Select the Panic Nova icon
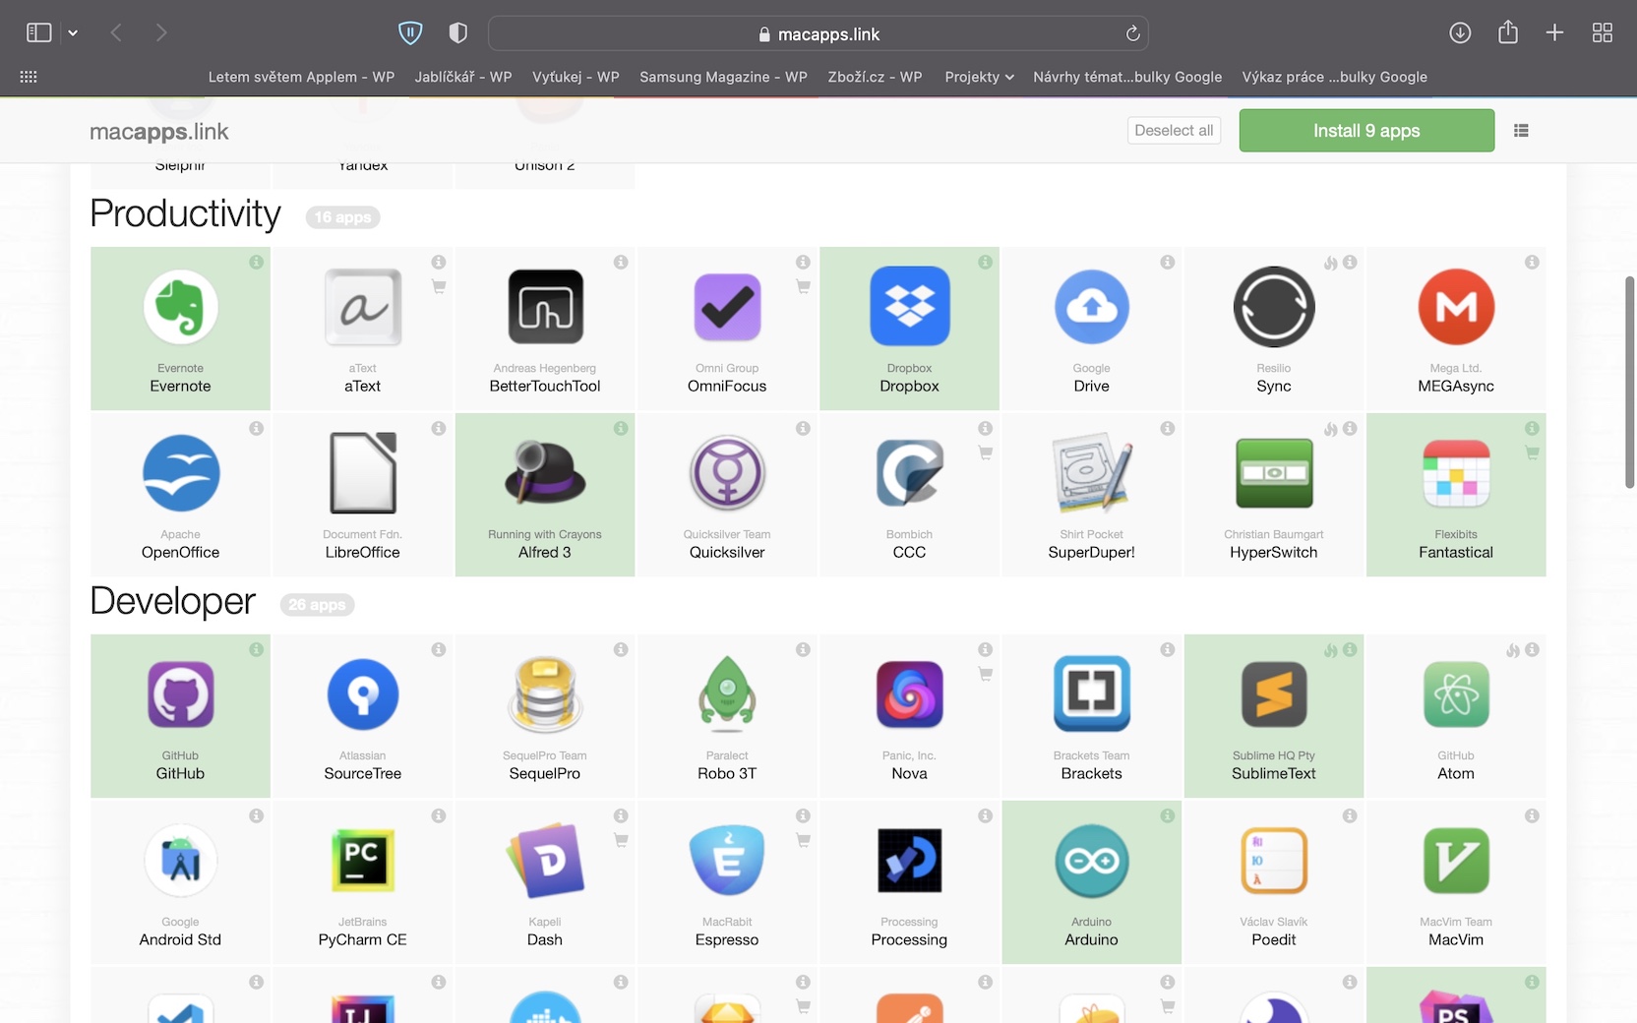1637x1023 pixels. pos(909,694)
